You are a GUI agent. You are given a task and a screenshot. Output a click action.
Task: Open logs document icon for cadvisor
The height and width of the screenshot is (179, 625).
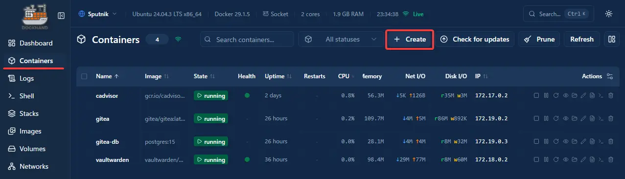point(592,95)
